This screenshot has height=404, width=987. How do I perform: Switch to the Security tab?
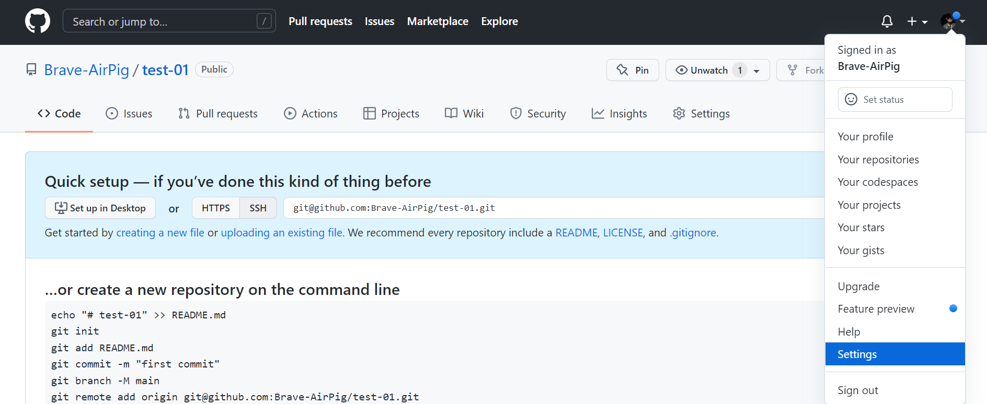[x=538, y=113]
